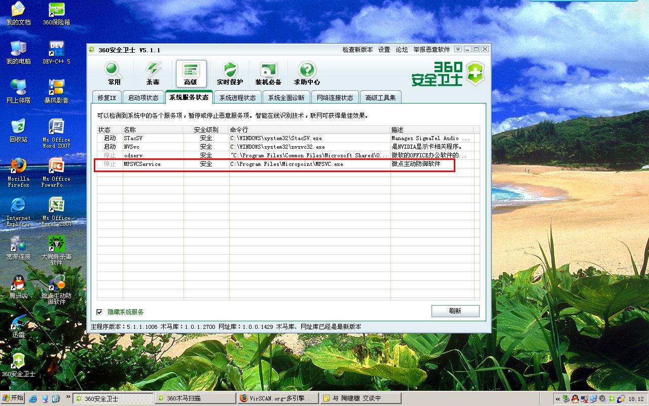Launch DEV-C++ 5 desktop shortcut
Screen dimensions: 649x406
pos(56,52)
